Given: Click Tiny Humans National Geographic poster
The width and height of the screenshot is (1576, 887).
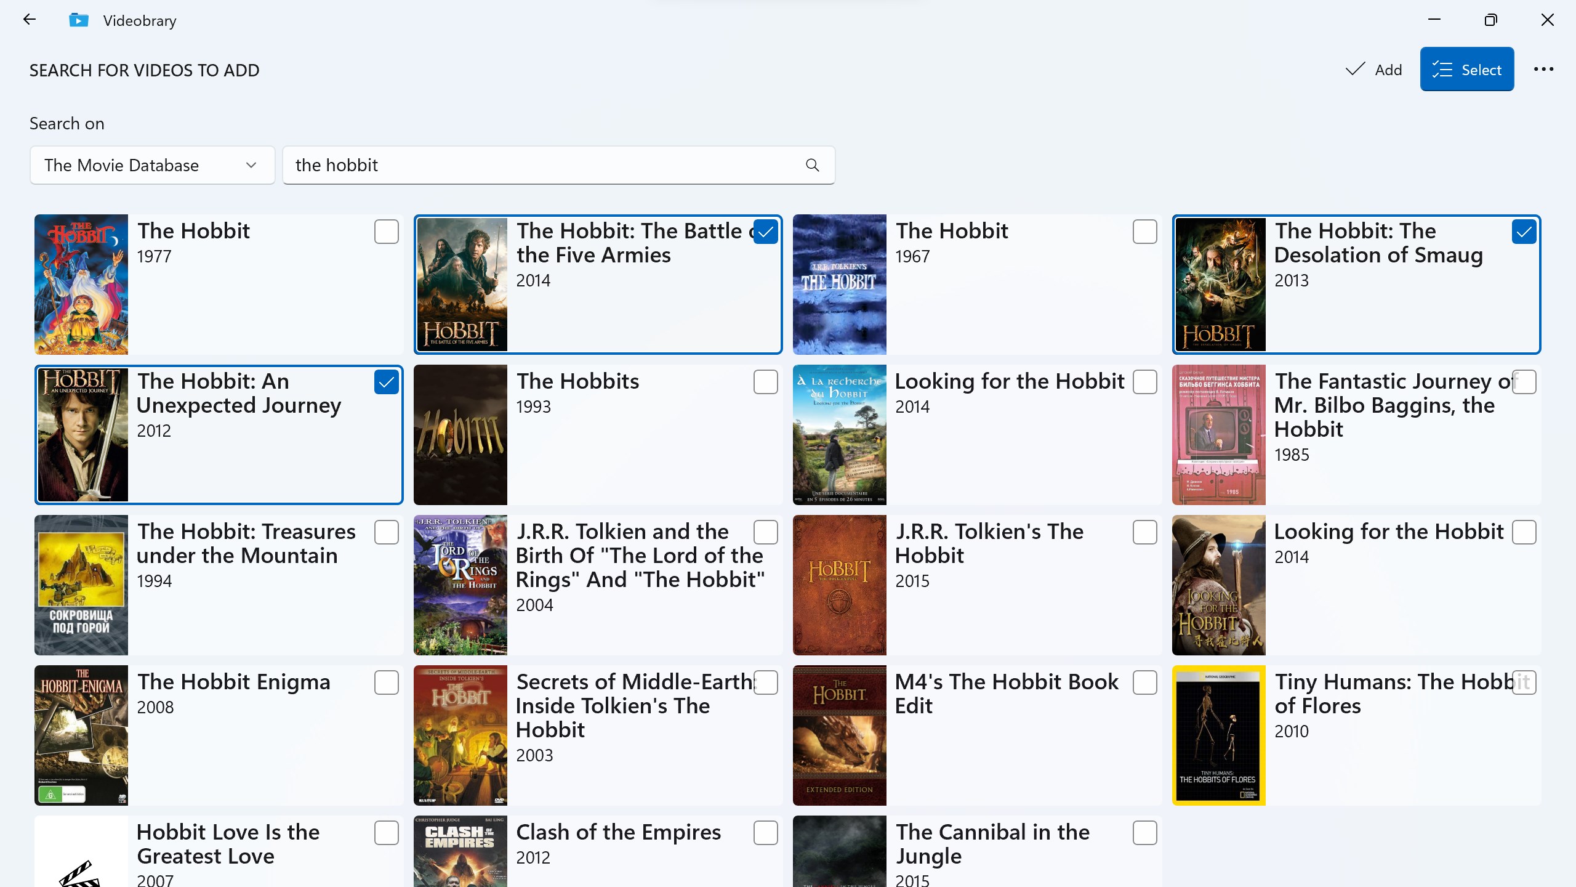Looking at the screenshot, I should coord(1218,735).
